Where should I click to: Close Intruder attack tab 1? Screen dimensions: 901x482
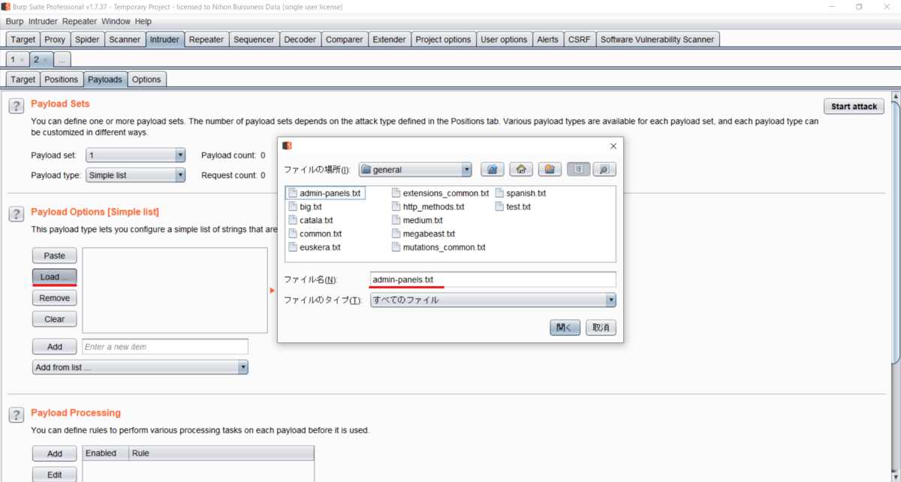coord(22,59)
